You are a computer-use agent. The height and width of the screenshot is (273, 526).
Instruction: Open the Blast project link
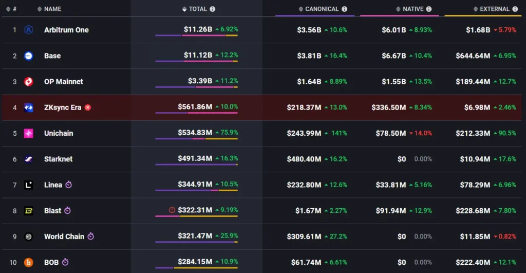53,211
